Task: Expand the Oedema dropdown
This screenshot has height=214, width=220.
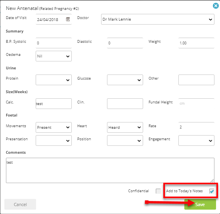Action: (x=54, y=56)
